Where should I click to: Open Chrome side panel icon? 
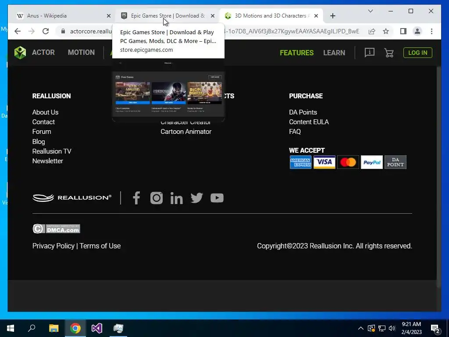coord(403,31)
